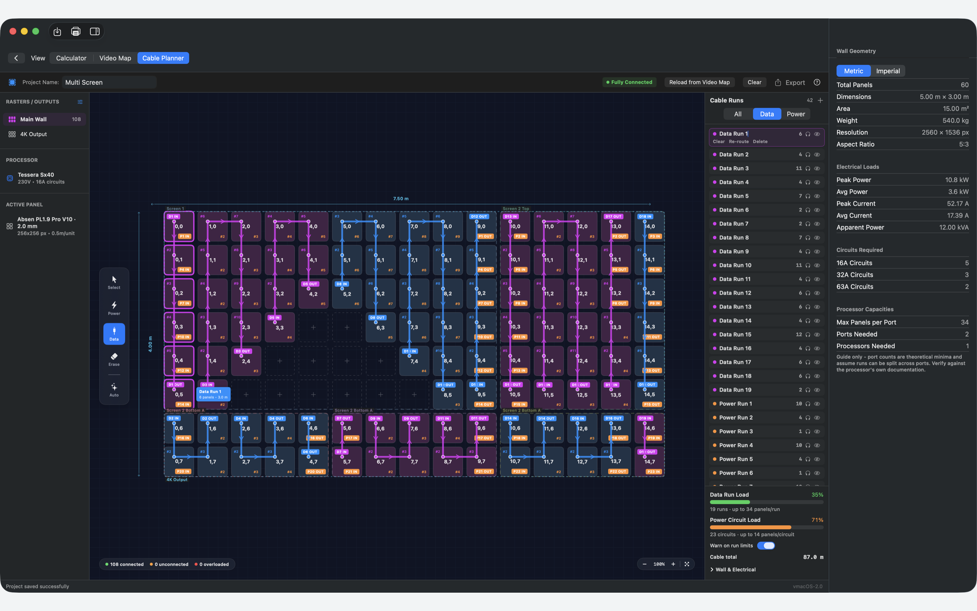Image resolution: width=977 pixels, height=611 pixels.
Task: Click the Fully Connected status badge
Action: pos(629,82)
